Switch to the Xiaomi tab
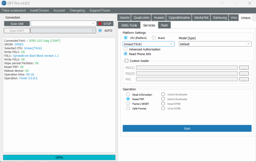This screenshot has width=256, height=162. click(124, 18)
